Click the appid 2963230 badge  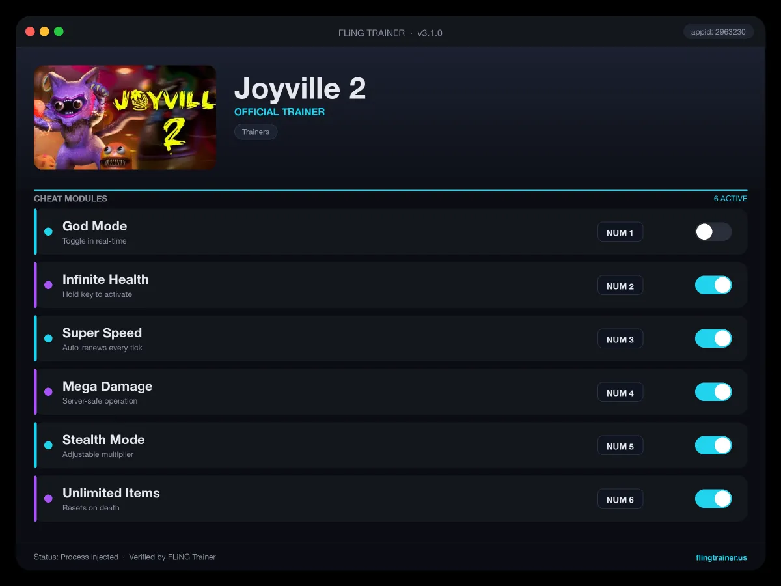[x=719, y=32]
